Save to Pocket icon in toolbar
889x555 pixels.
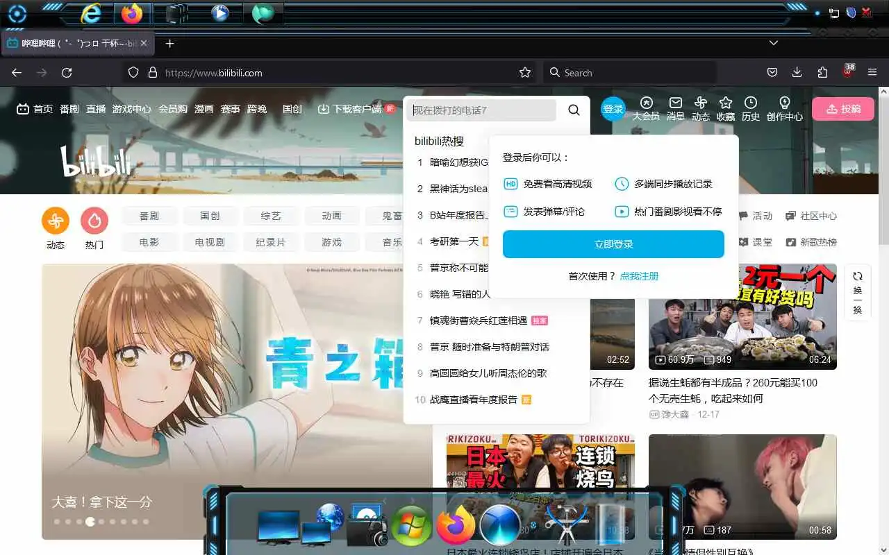click(772, 73)
